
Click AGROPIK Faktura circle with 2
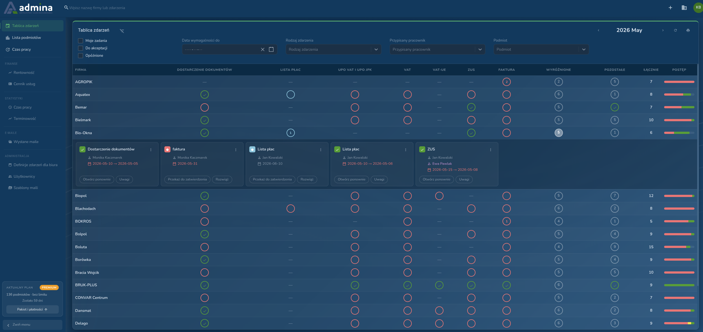(506, 82)
